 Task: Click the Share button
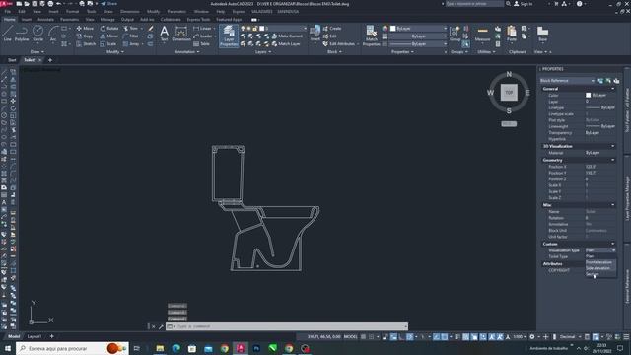pos(109,4)
